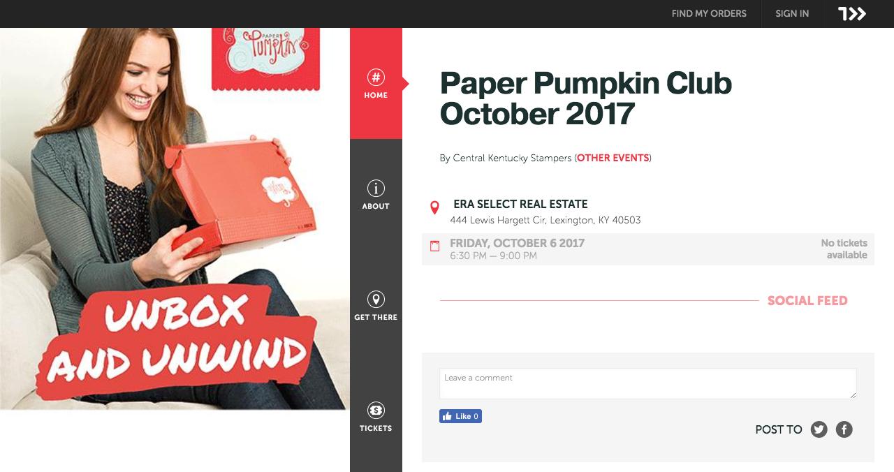Hit the Facebook Like button
This screenshot has height=472, width=894.
460,416
